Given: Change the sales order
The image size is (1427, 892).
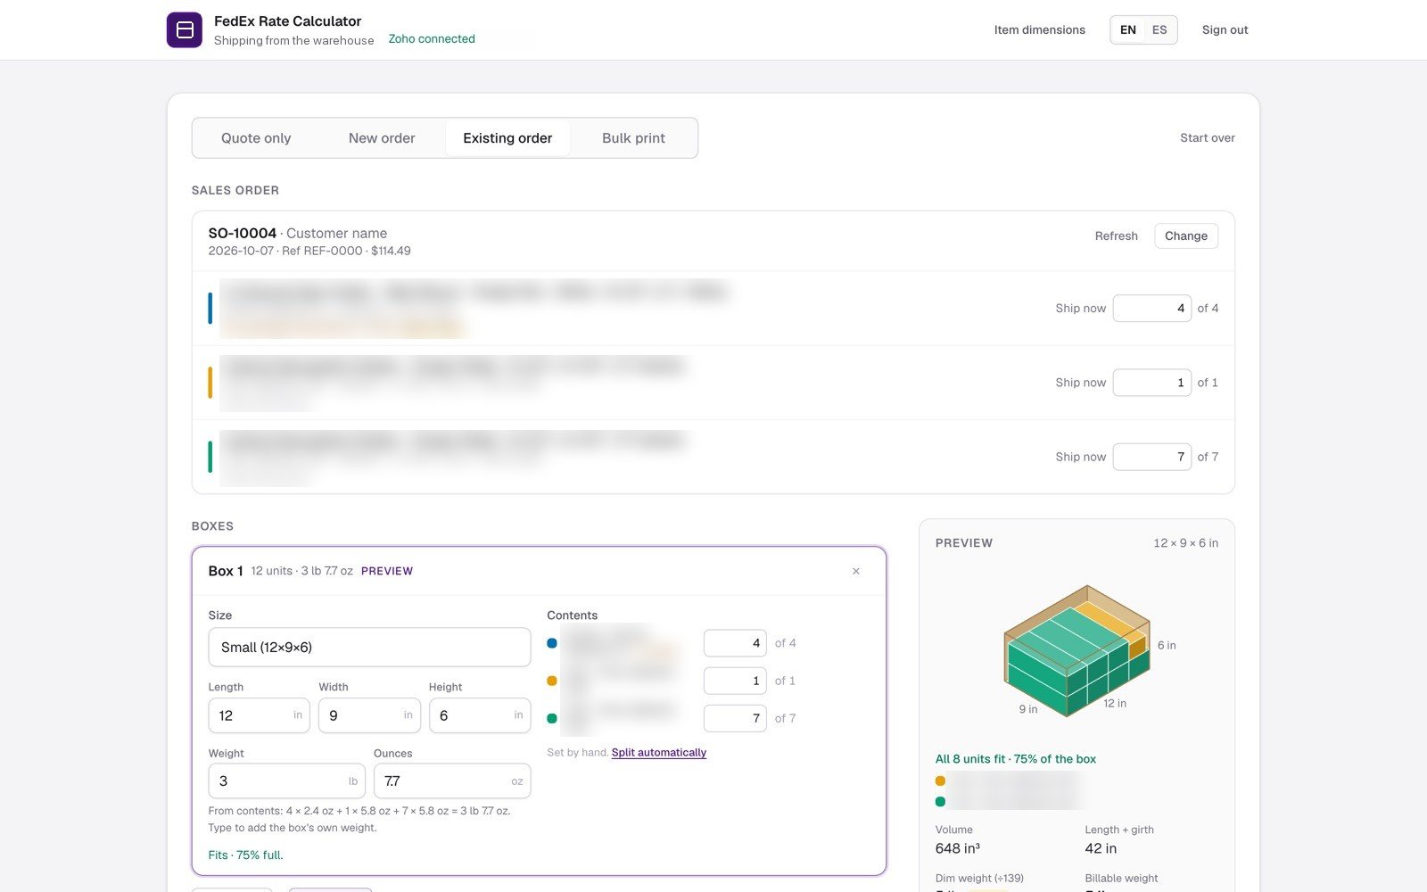Looking at the screenshot, I should click(1186, 235).
